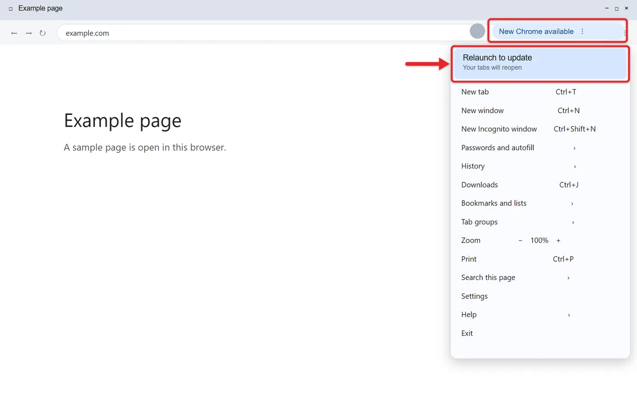The width and height of the screenshot is (637, 403).
Task: Go forward with the forward arrow
Action: 29,33
